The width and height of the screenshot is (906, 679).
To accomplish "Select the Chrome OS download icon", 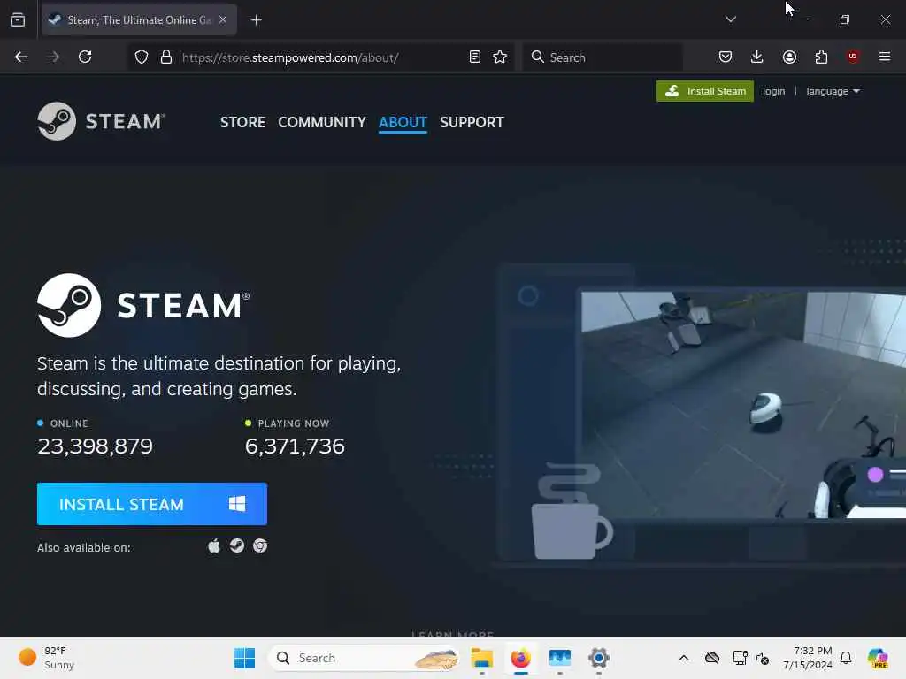I will (x=260, y=545).
